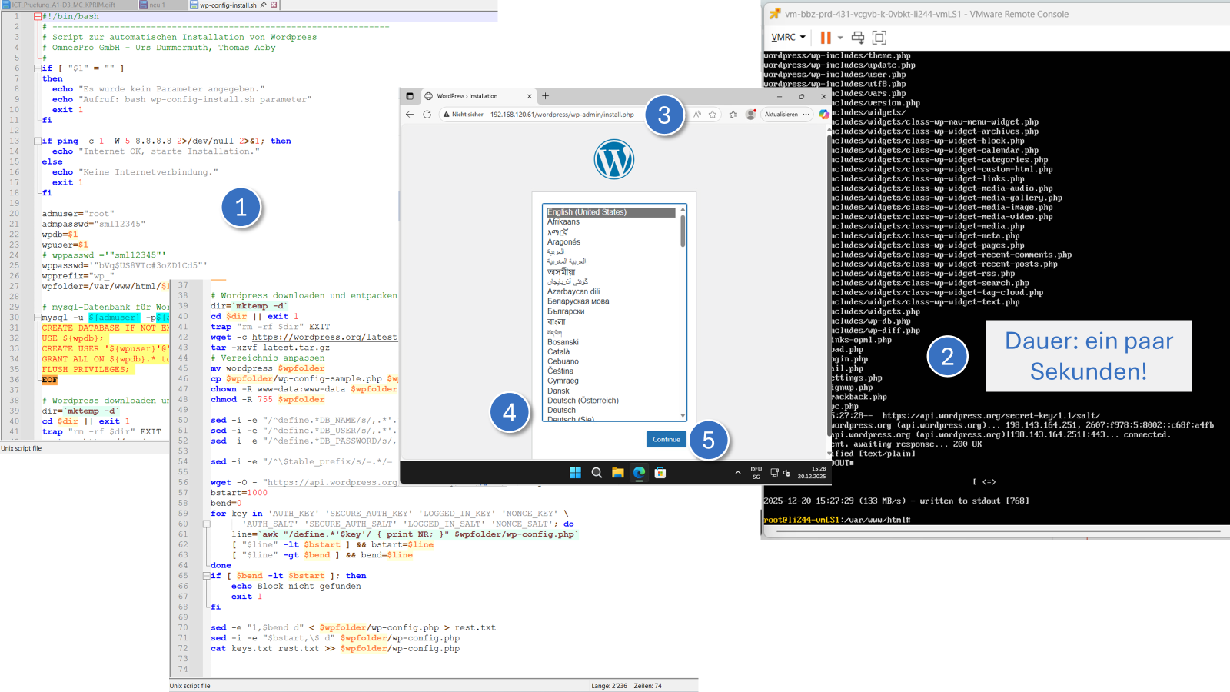Switch to the neu 1 editor tab
Screen dimensions: 1230x692
[x=156, y=5]
